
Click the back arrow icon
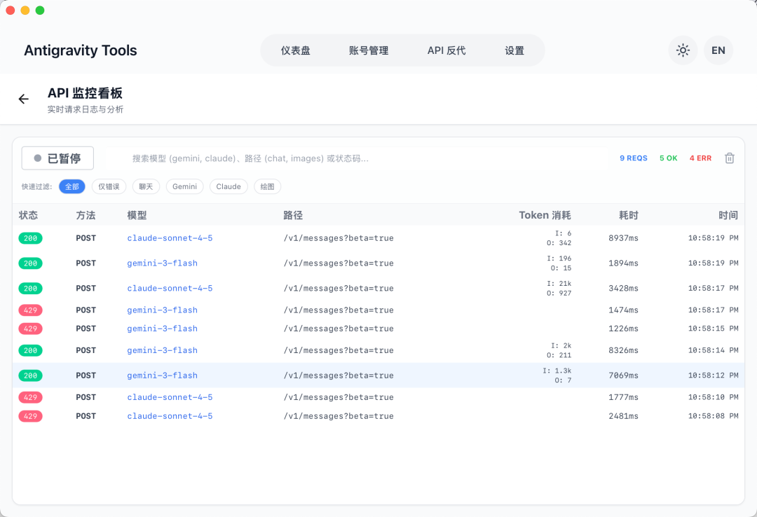point(24,99)
